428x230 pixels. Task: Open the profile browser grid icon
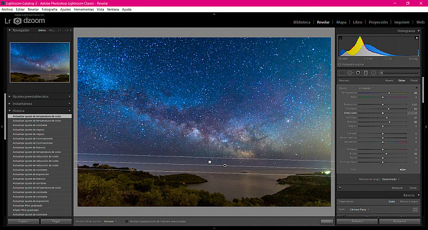[415, 210]
